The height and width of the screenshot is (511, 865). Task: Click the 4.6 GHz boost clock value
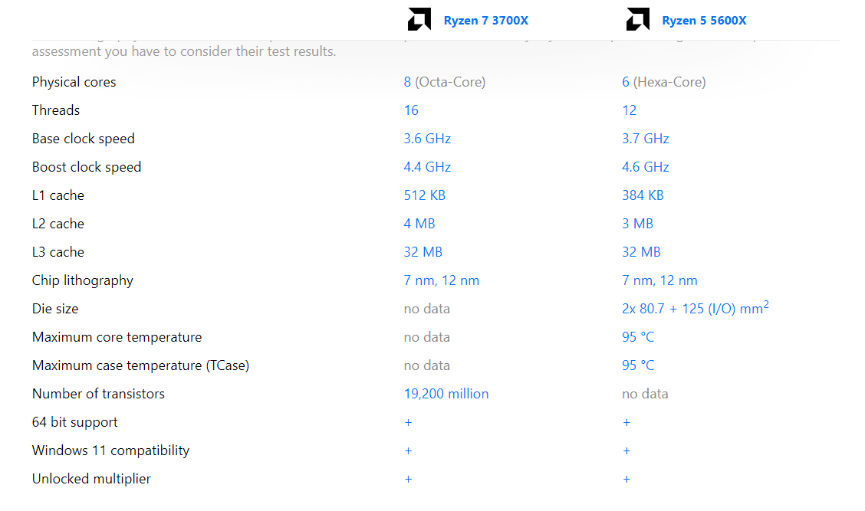coord(646,167)
